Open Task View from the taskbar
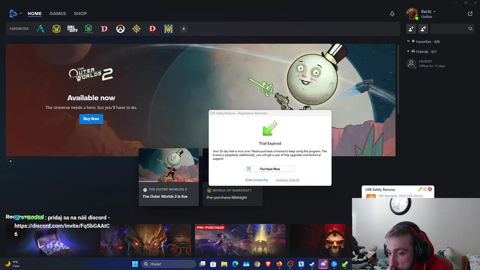Image resolution: width=480 pixels, height=270 pixels. click(202, 264)
